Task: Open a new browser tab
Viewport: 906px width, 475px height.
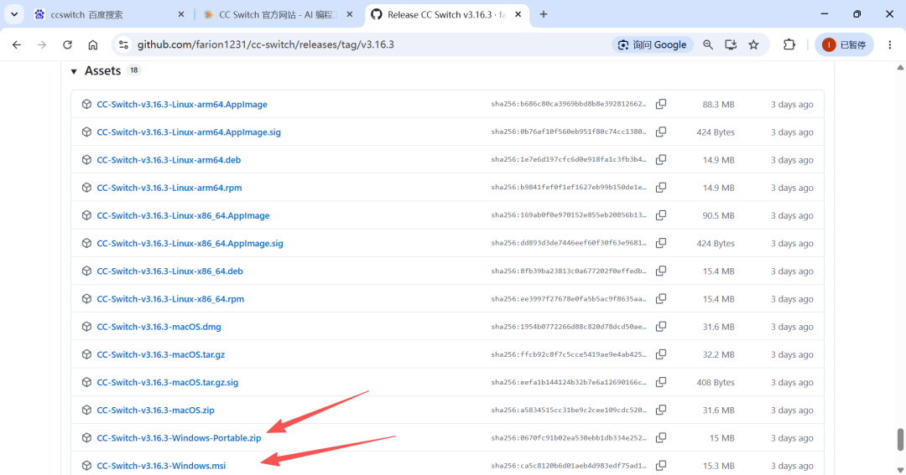Action: coord(543,14)
